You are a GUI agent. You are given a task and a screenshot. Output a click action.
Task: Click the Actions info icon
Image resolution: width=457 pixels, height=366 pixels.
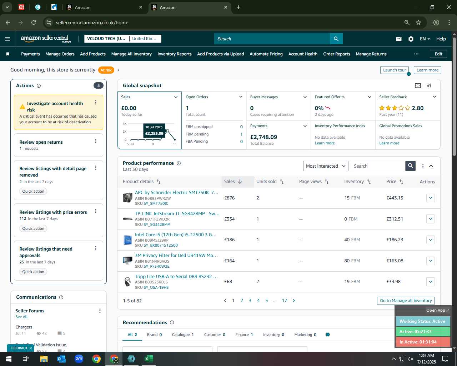click(39, 86)
